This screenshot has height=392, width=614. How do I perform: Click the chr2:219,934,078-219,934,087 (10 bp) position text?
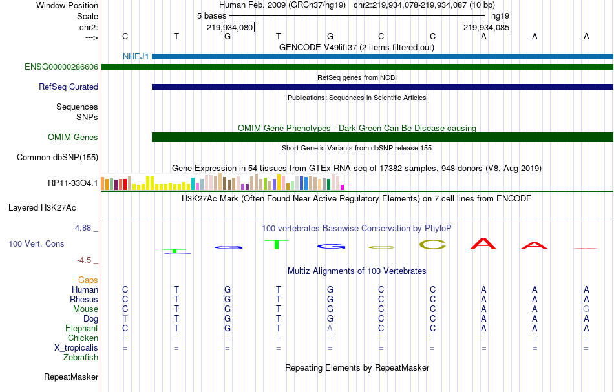click(x=424, y=5)
